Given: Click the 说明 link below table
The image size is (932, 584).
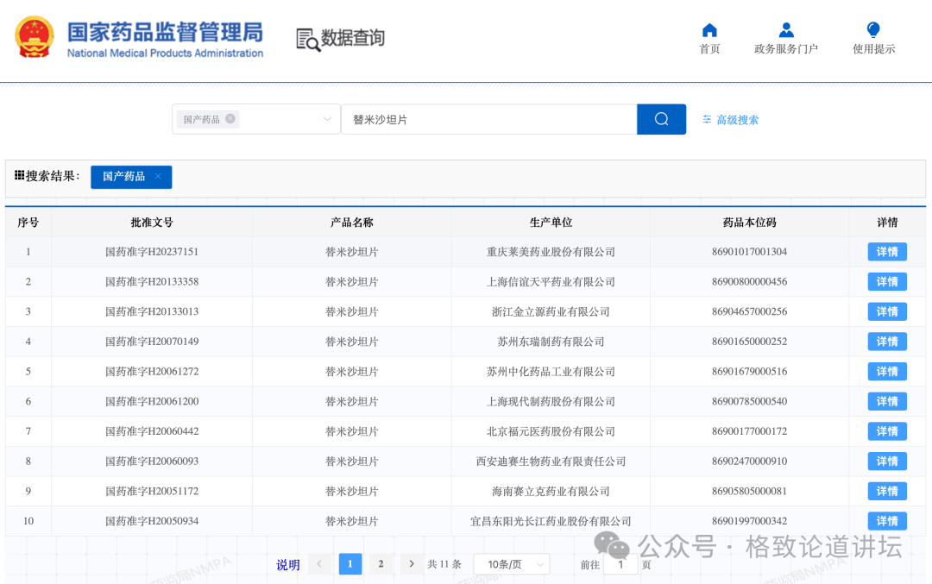Looking at the screenshot, I should [x=287, y=565].
